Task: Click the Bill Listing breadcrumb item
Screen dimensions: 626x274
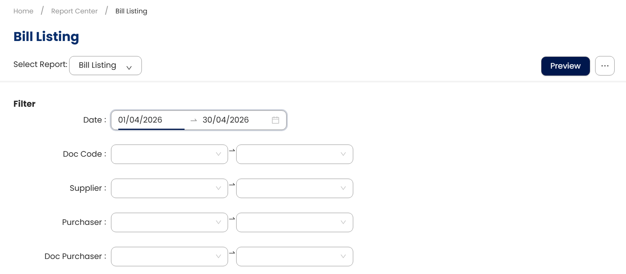Action: (x=131, y=11)
